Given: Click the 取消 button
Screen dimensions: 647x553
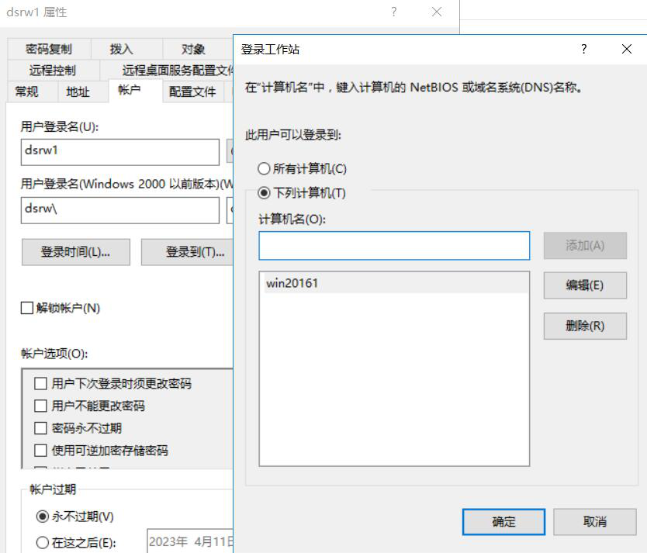Looking at the screenshot, I should 594,522.
